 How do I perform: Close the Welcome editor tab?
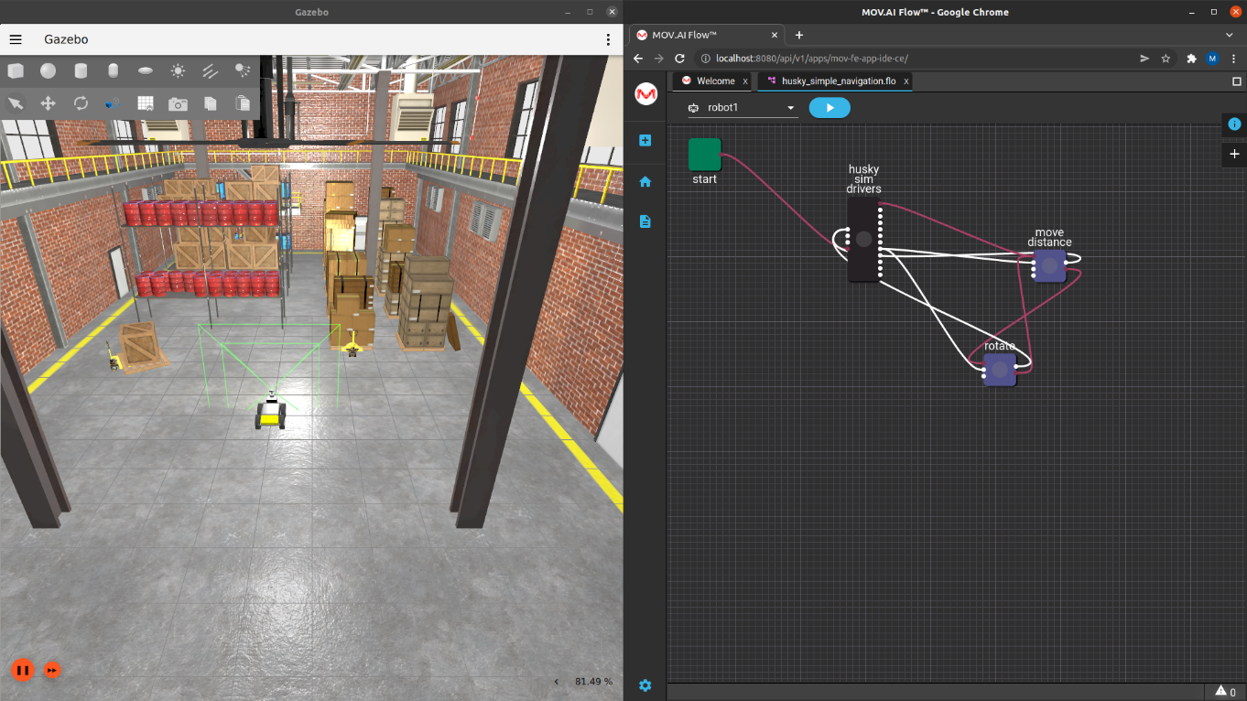point(745,81)
